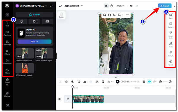Choose upload from phone icon

[x=21, y=21]
